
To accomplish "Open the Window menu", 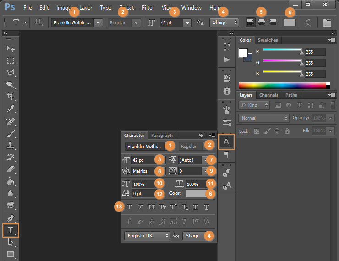I will (191, 8).
